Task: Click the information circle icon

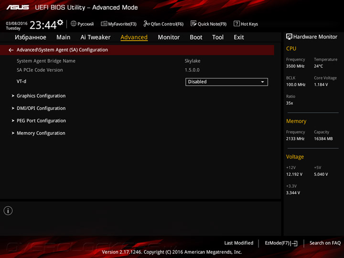Action: [x=8, y=211]
